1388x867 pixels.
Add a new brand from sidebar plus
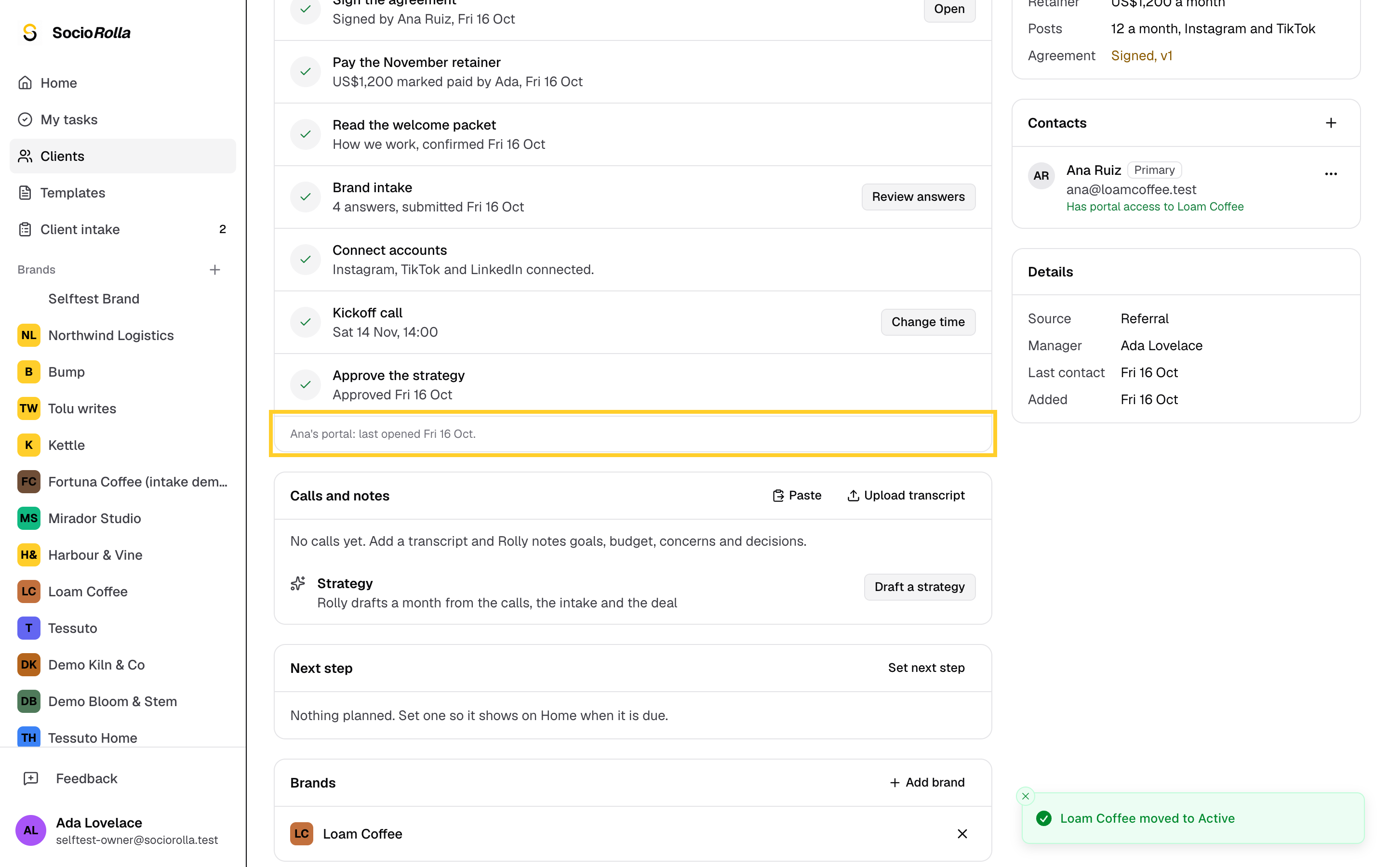coord(214,270)
